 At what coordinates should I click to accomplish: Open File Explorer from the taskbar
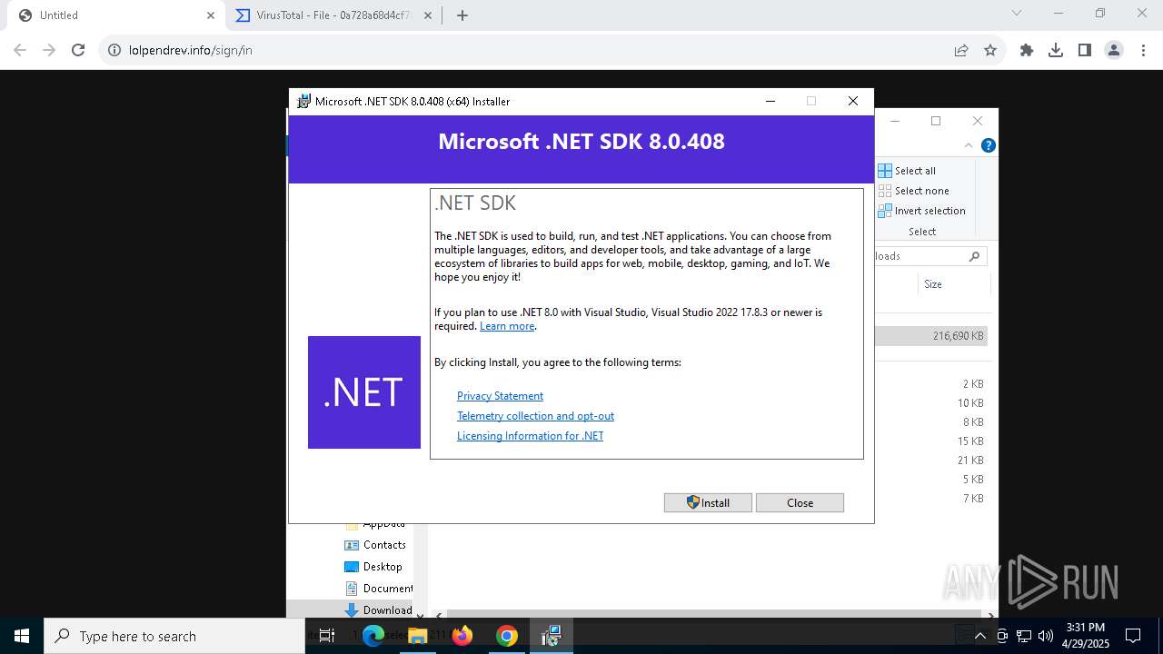pyautogui.click(x=417, y=636)
